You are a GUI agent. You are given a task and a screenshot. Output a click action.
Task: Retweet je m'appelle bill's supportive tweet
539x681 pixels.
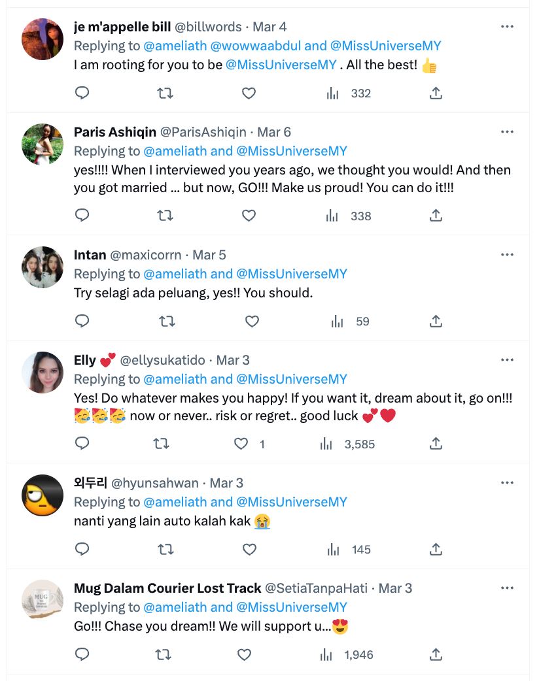(x=165, y=93)
